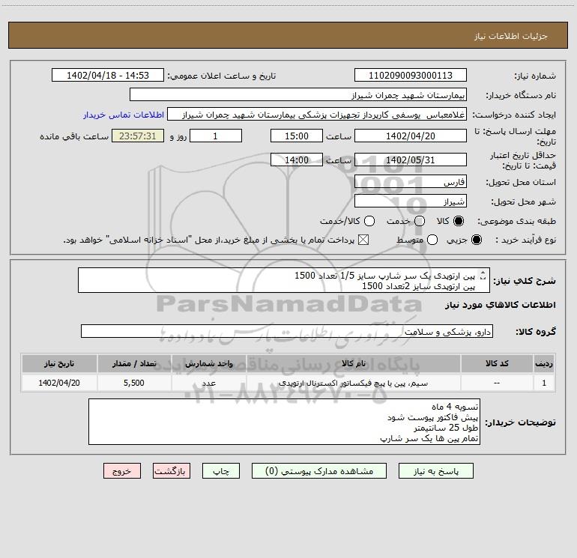The image size is (577, 558).
Task: Click the requester field غلامعباس یوسفی
Action: click(317, 114)
